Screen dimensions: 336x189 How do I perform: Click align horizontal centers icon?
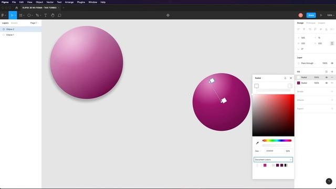click(304, 29)
